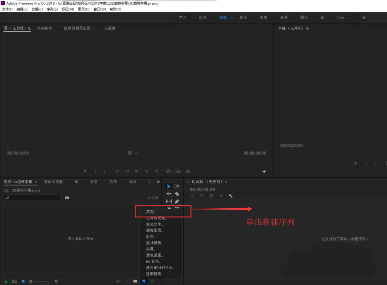This screenshot has height=285, width=387.
Task: Switch Project panel to icon view
Action: click(x=23, y=281)
